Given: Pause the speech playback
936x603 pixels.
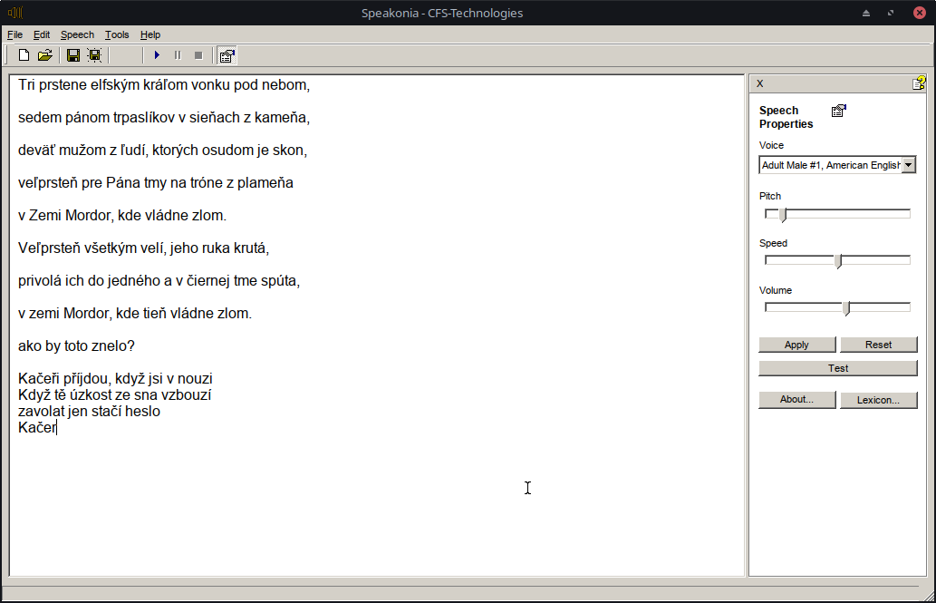Looking at the screenshot, I should click(178, 55).
